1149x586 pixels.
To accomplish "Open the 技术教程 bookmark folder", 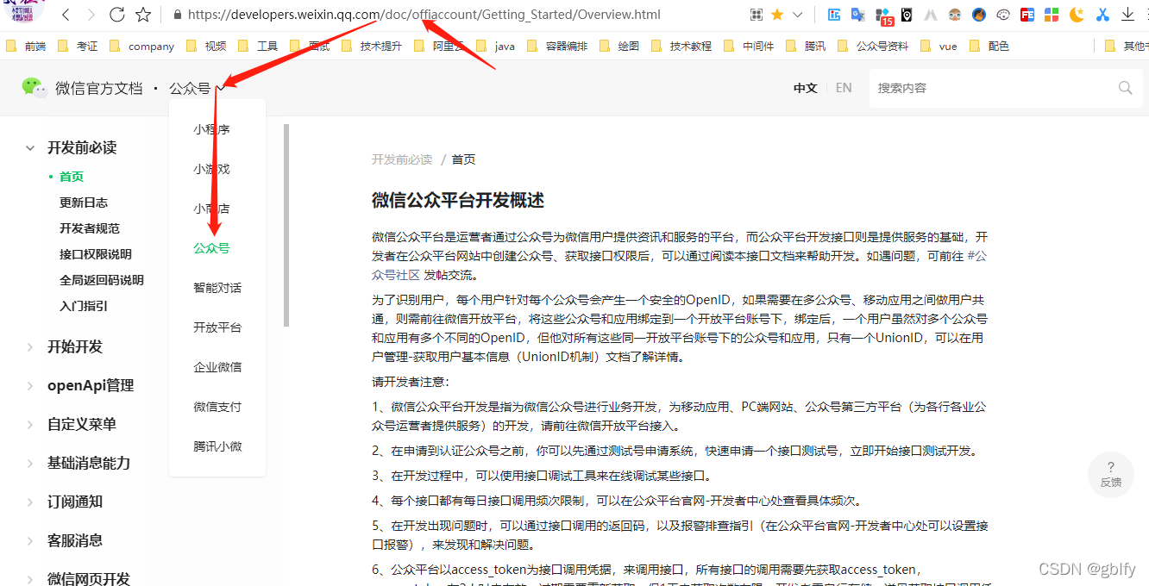I will tap(681, 47).
